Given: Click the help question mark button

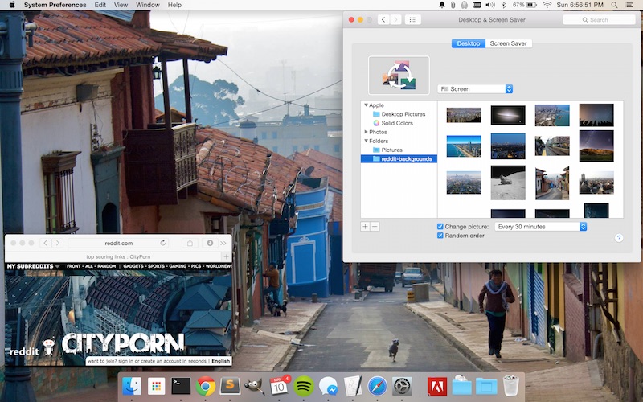Looking at the screenshot, I should click(x=619, y=238).
